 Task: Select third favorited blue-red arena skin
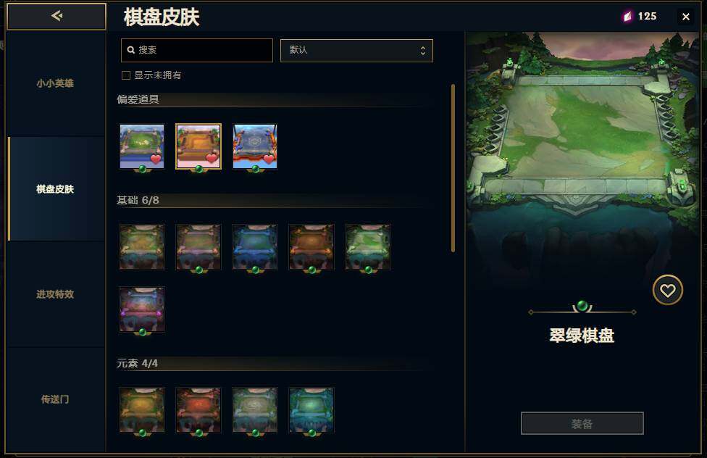coord(255,146)
